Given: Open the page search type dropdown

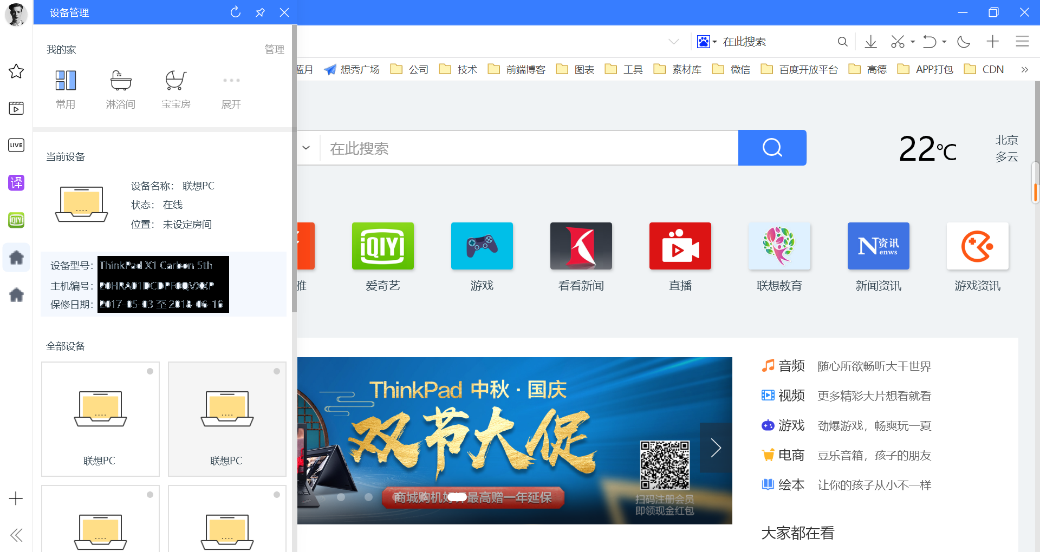Looking at the screenshot, I should point(306,148).
